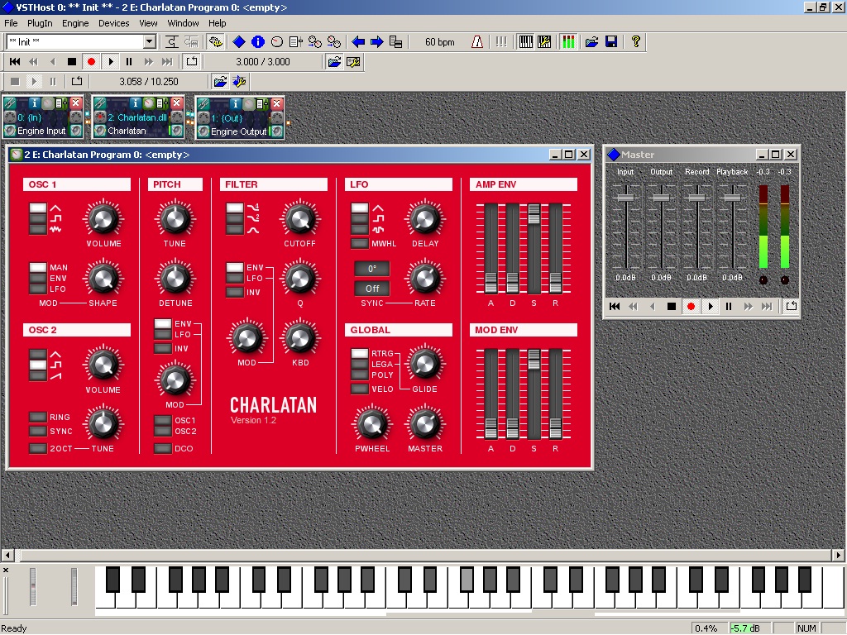Click the info icon on Engine Output tile
This screenshot has width=847, height=635.
(235, 103)
